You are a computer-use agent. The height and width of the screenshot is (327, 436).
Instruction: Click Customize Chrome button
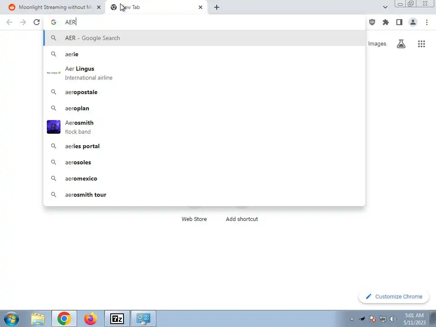394,297
